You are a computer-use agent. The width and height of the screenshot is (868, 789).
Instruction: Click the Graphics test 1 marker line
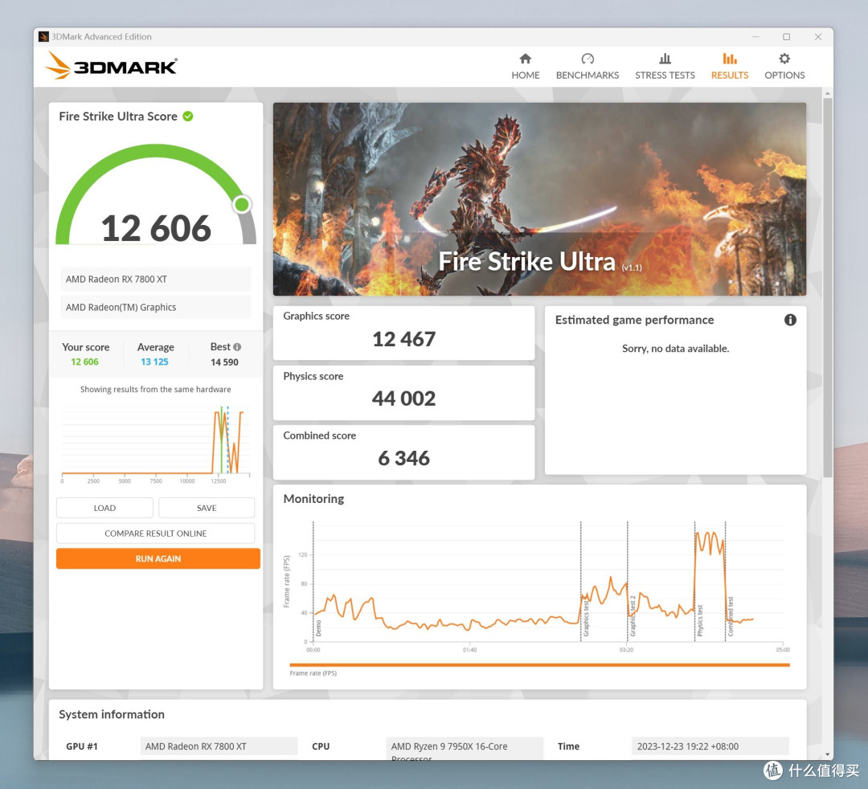point(581,581)
